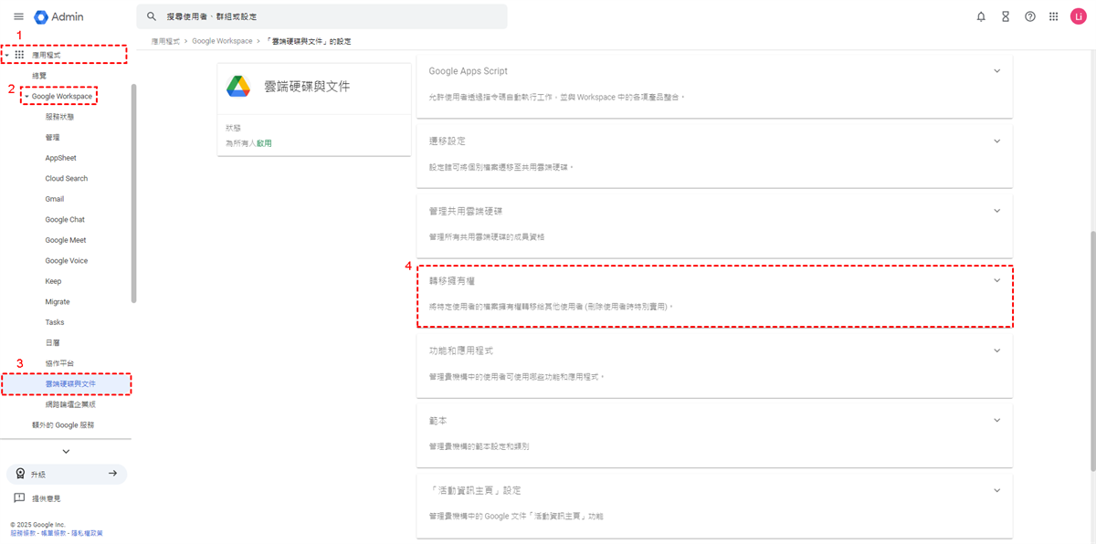Viewport: 1096px width, 544px height.
Task: Click the 轉移擁有權 section title
Action: click(451, 280)
